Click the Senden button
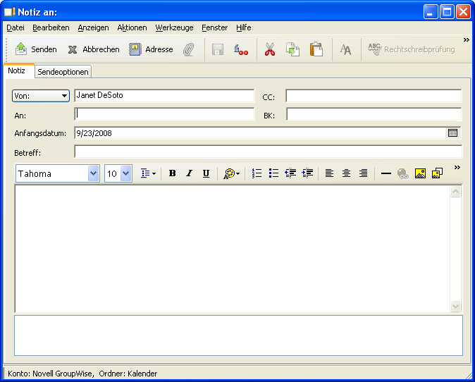This screenshot has width=475, height=382. coord(36,49)
